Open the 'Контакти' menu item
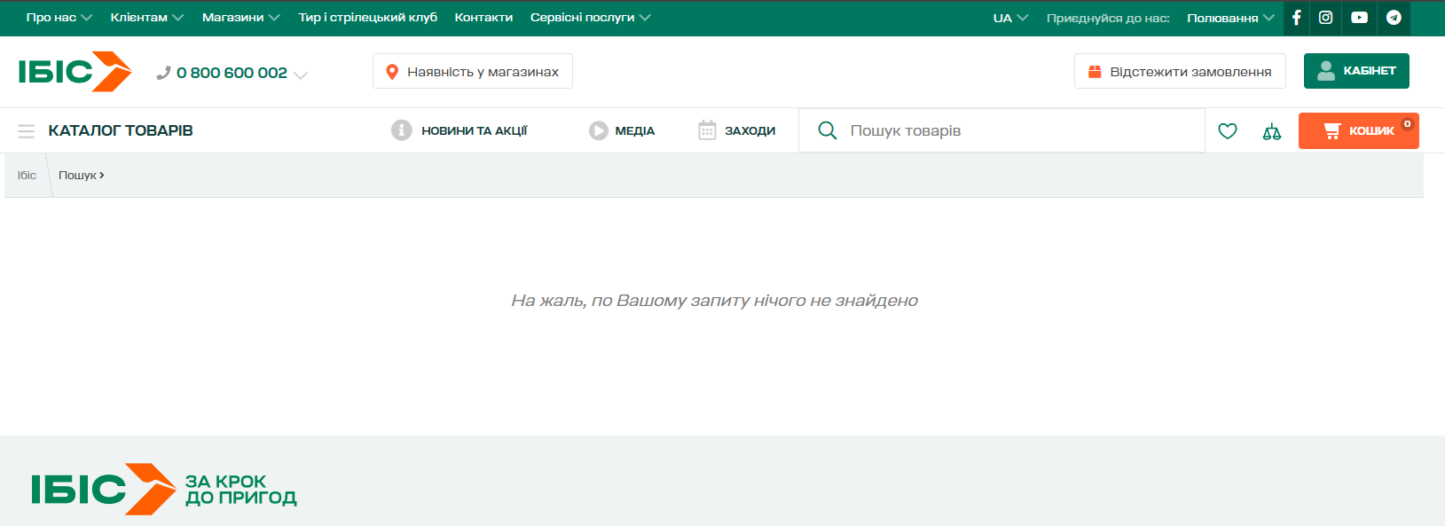This screenshot has width=1445, height=526. pyautogui.click(x=483, y=18)
